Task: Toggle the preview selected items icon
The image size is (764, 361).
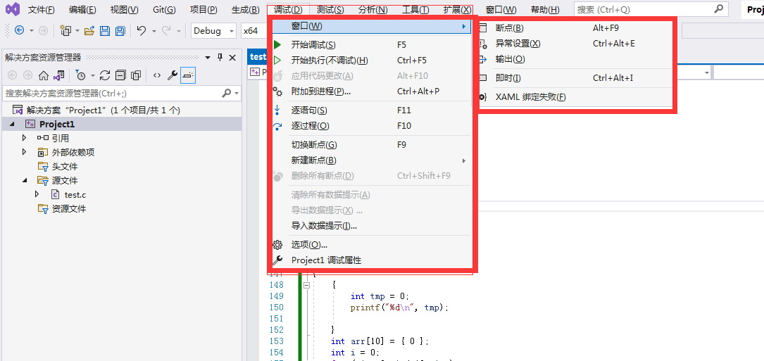Action: [x=188, y=75]
